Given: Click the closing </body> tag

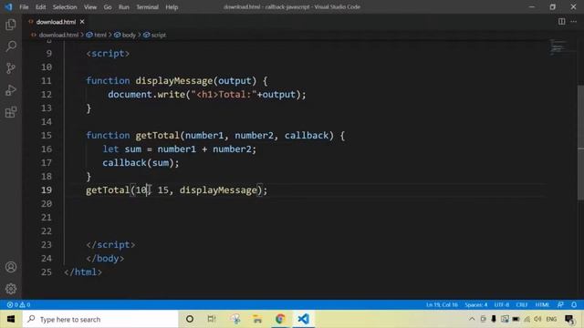Looking at the screenshot, I should pyautogui.click(x=105, y=259).
